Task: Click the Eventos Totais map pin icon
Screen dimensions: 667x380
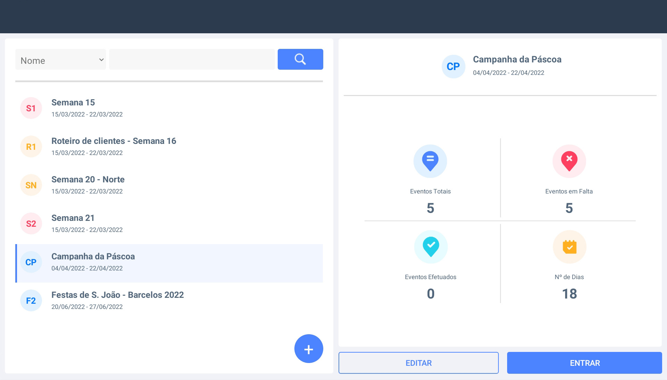Action: tap(430, 161)
